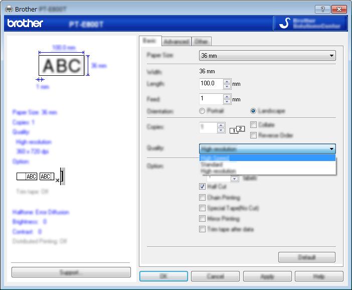Viewport: 352px width, 290px height.
Task: Click the 'Copies: 1' summary text
Action: tap(24, 122)
